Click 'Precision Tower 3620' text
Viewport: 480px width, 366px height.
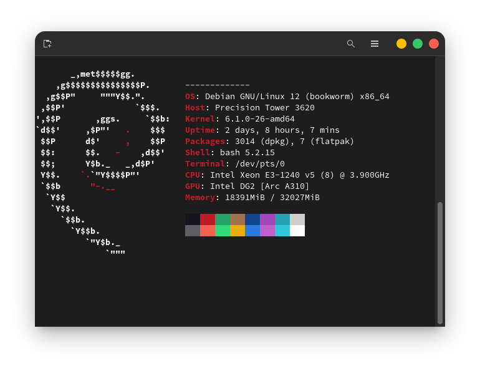[265, 108]
